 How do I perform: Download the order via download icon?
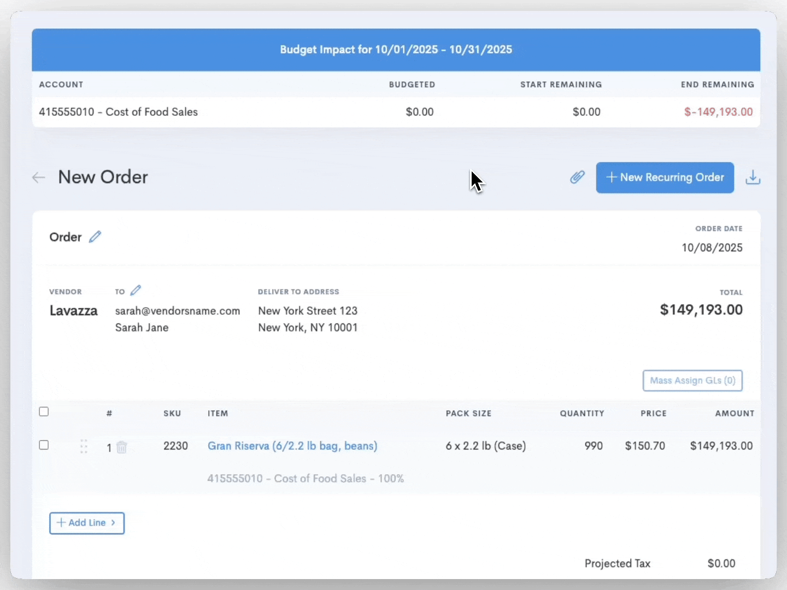click(x=753, y=178)
